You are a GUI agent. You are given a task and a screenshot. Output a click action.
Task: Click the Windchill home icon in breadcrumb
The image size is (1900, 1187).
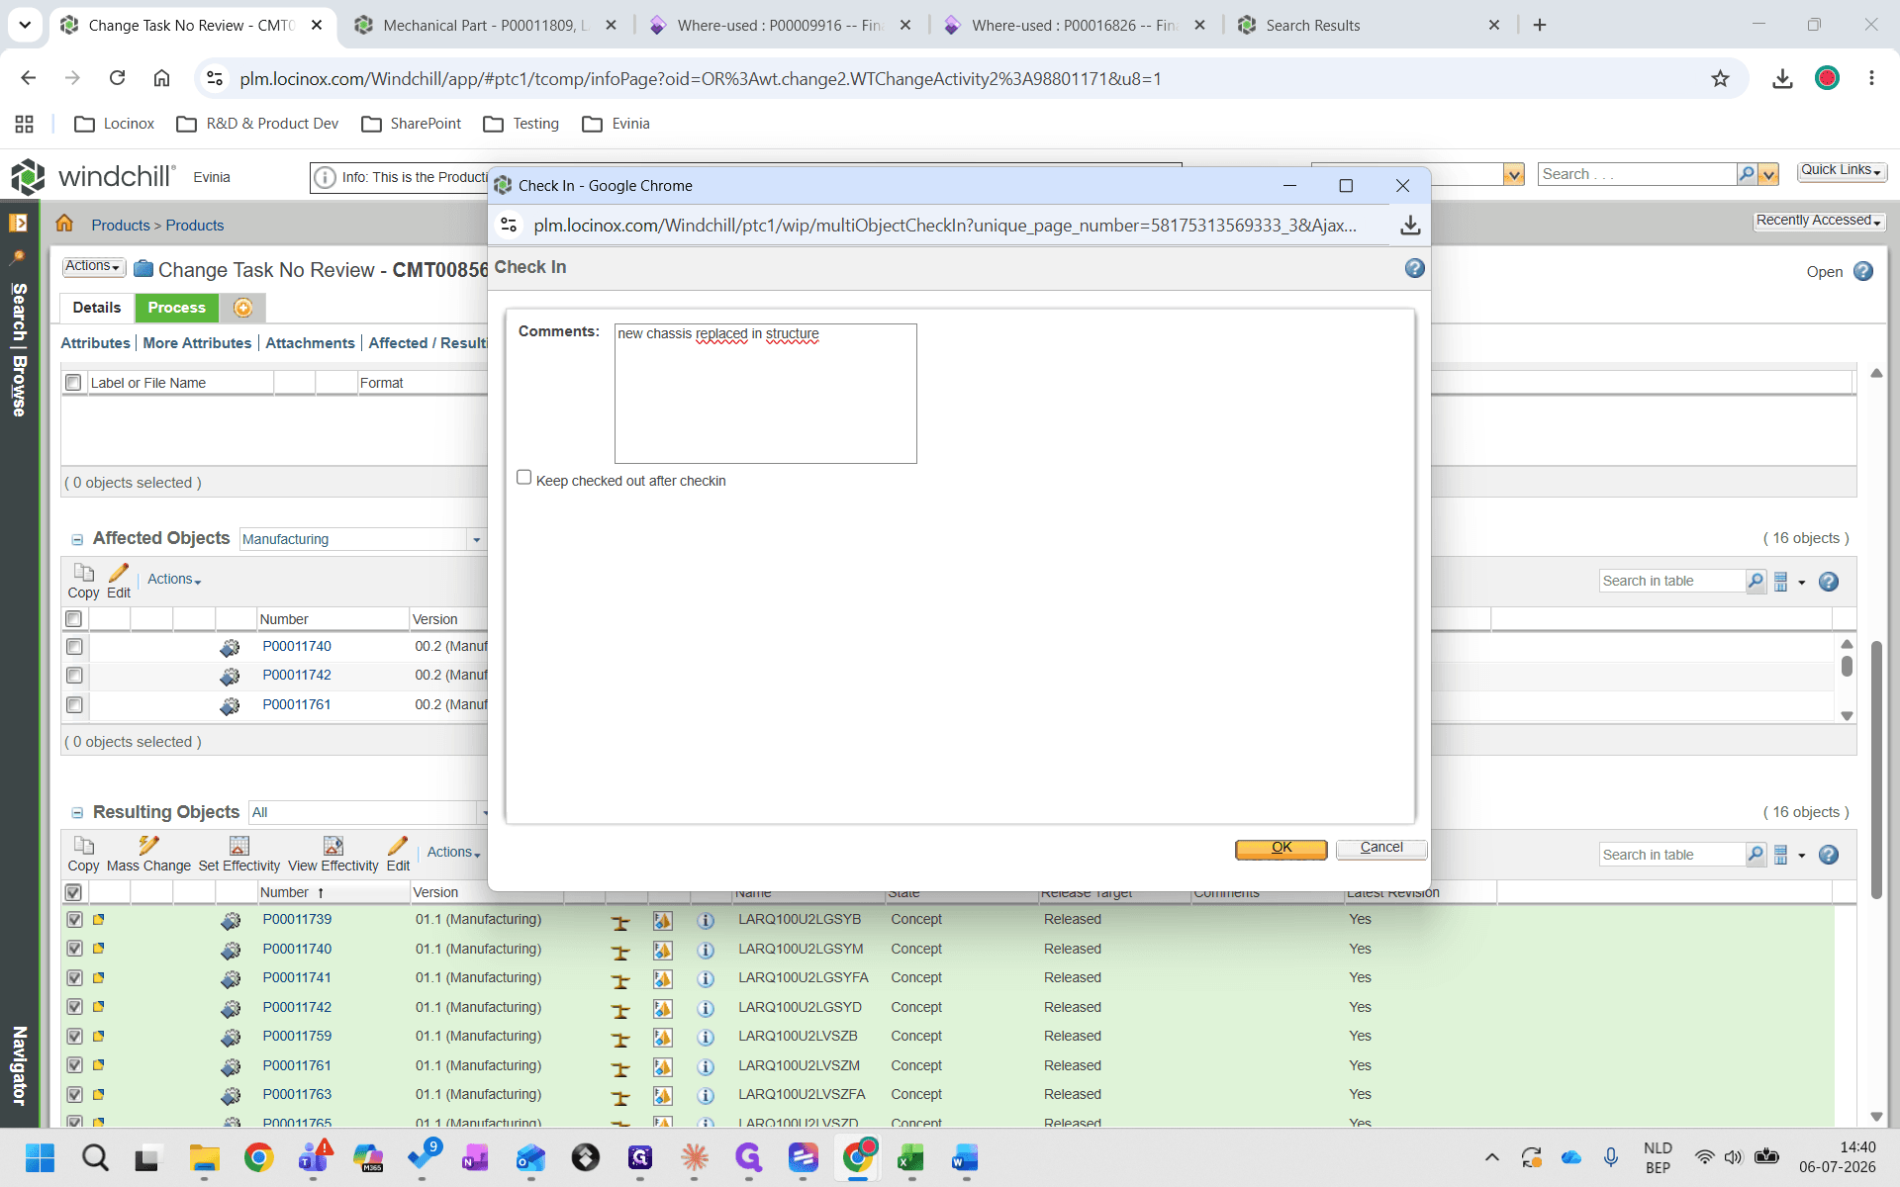tap(64, 224)
